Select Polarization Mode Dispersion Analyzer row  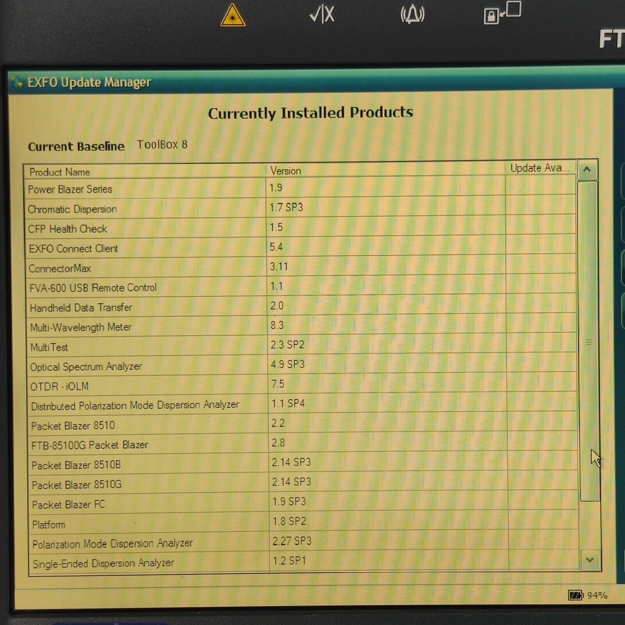click(x=303, y=543)
